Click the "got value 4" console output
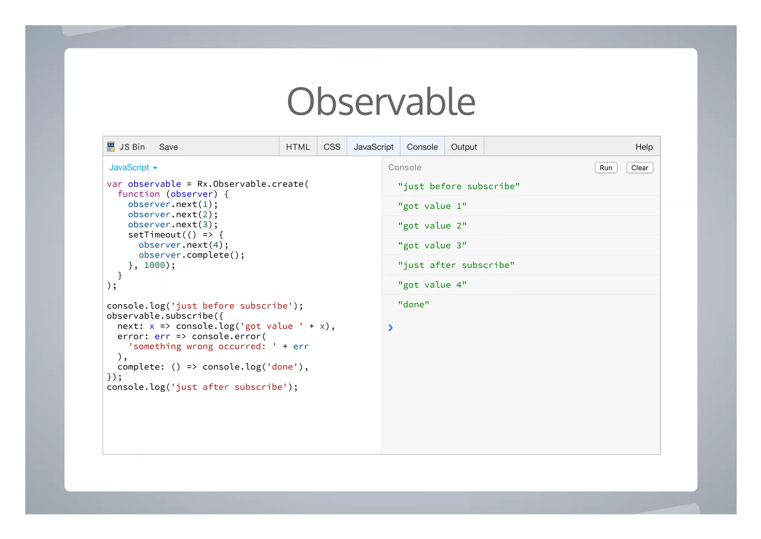The height and width of the screenshot is (539, 761). tap(432, 285)
